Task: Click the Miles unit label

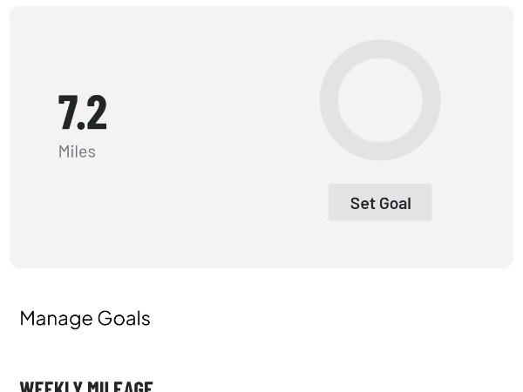Action: click(77, 152)
